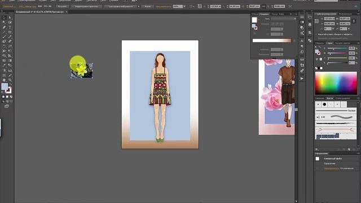Select the Magic Wand tool
361x203 pixels.
coord(4,23)
